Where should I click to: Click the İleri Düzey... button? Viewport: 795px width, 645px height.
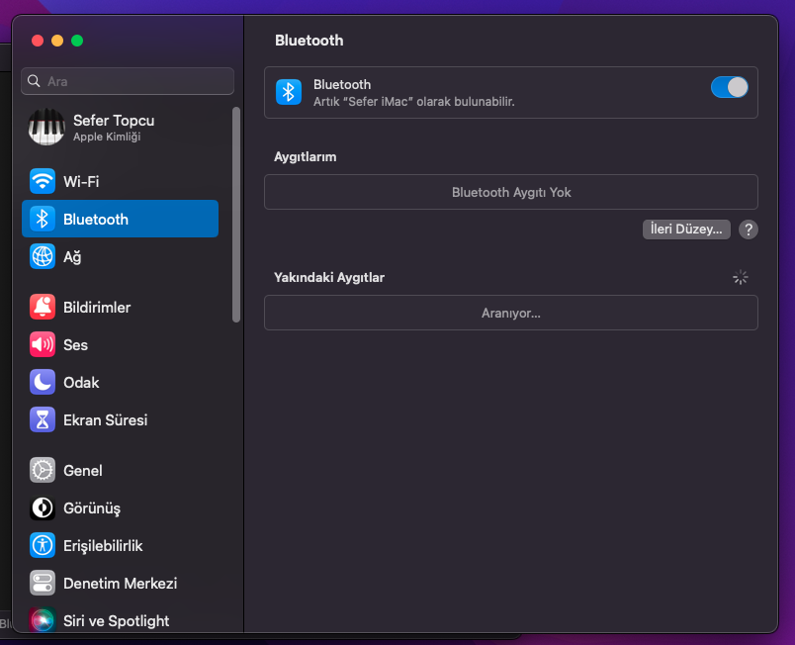(686, 230)
